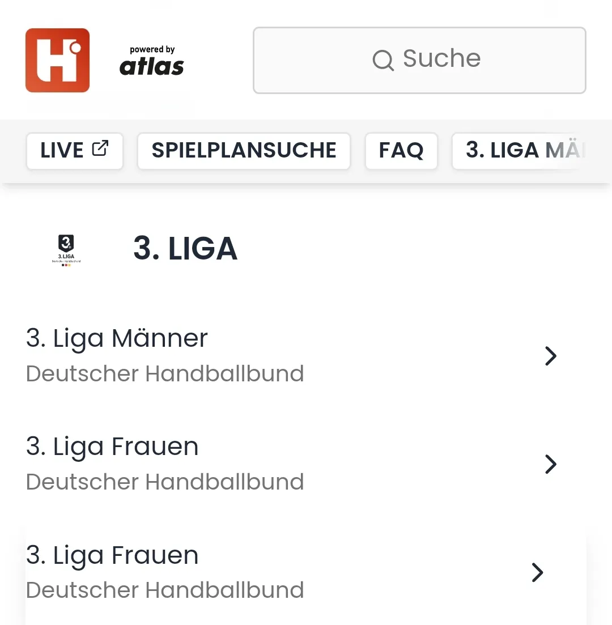Click Deutscher Handballbund under last Frauen entry
This screenshot has height=625, width=612.
(x=165, y=590)
